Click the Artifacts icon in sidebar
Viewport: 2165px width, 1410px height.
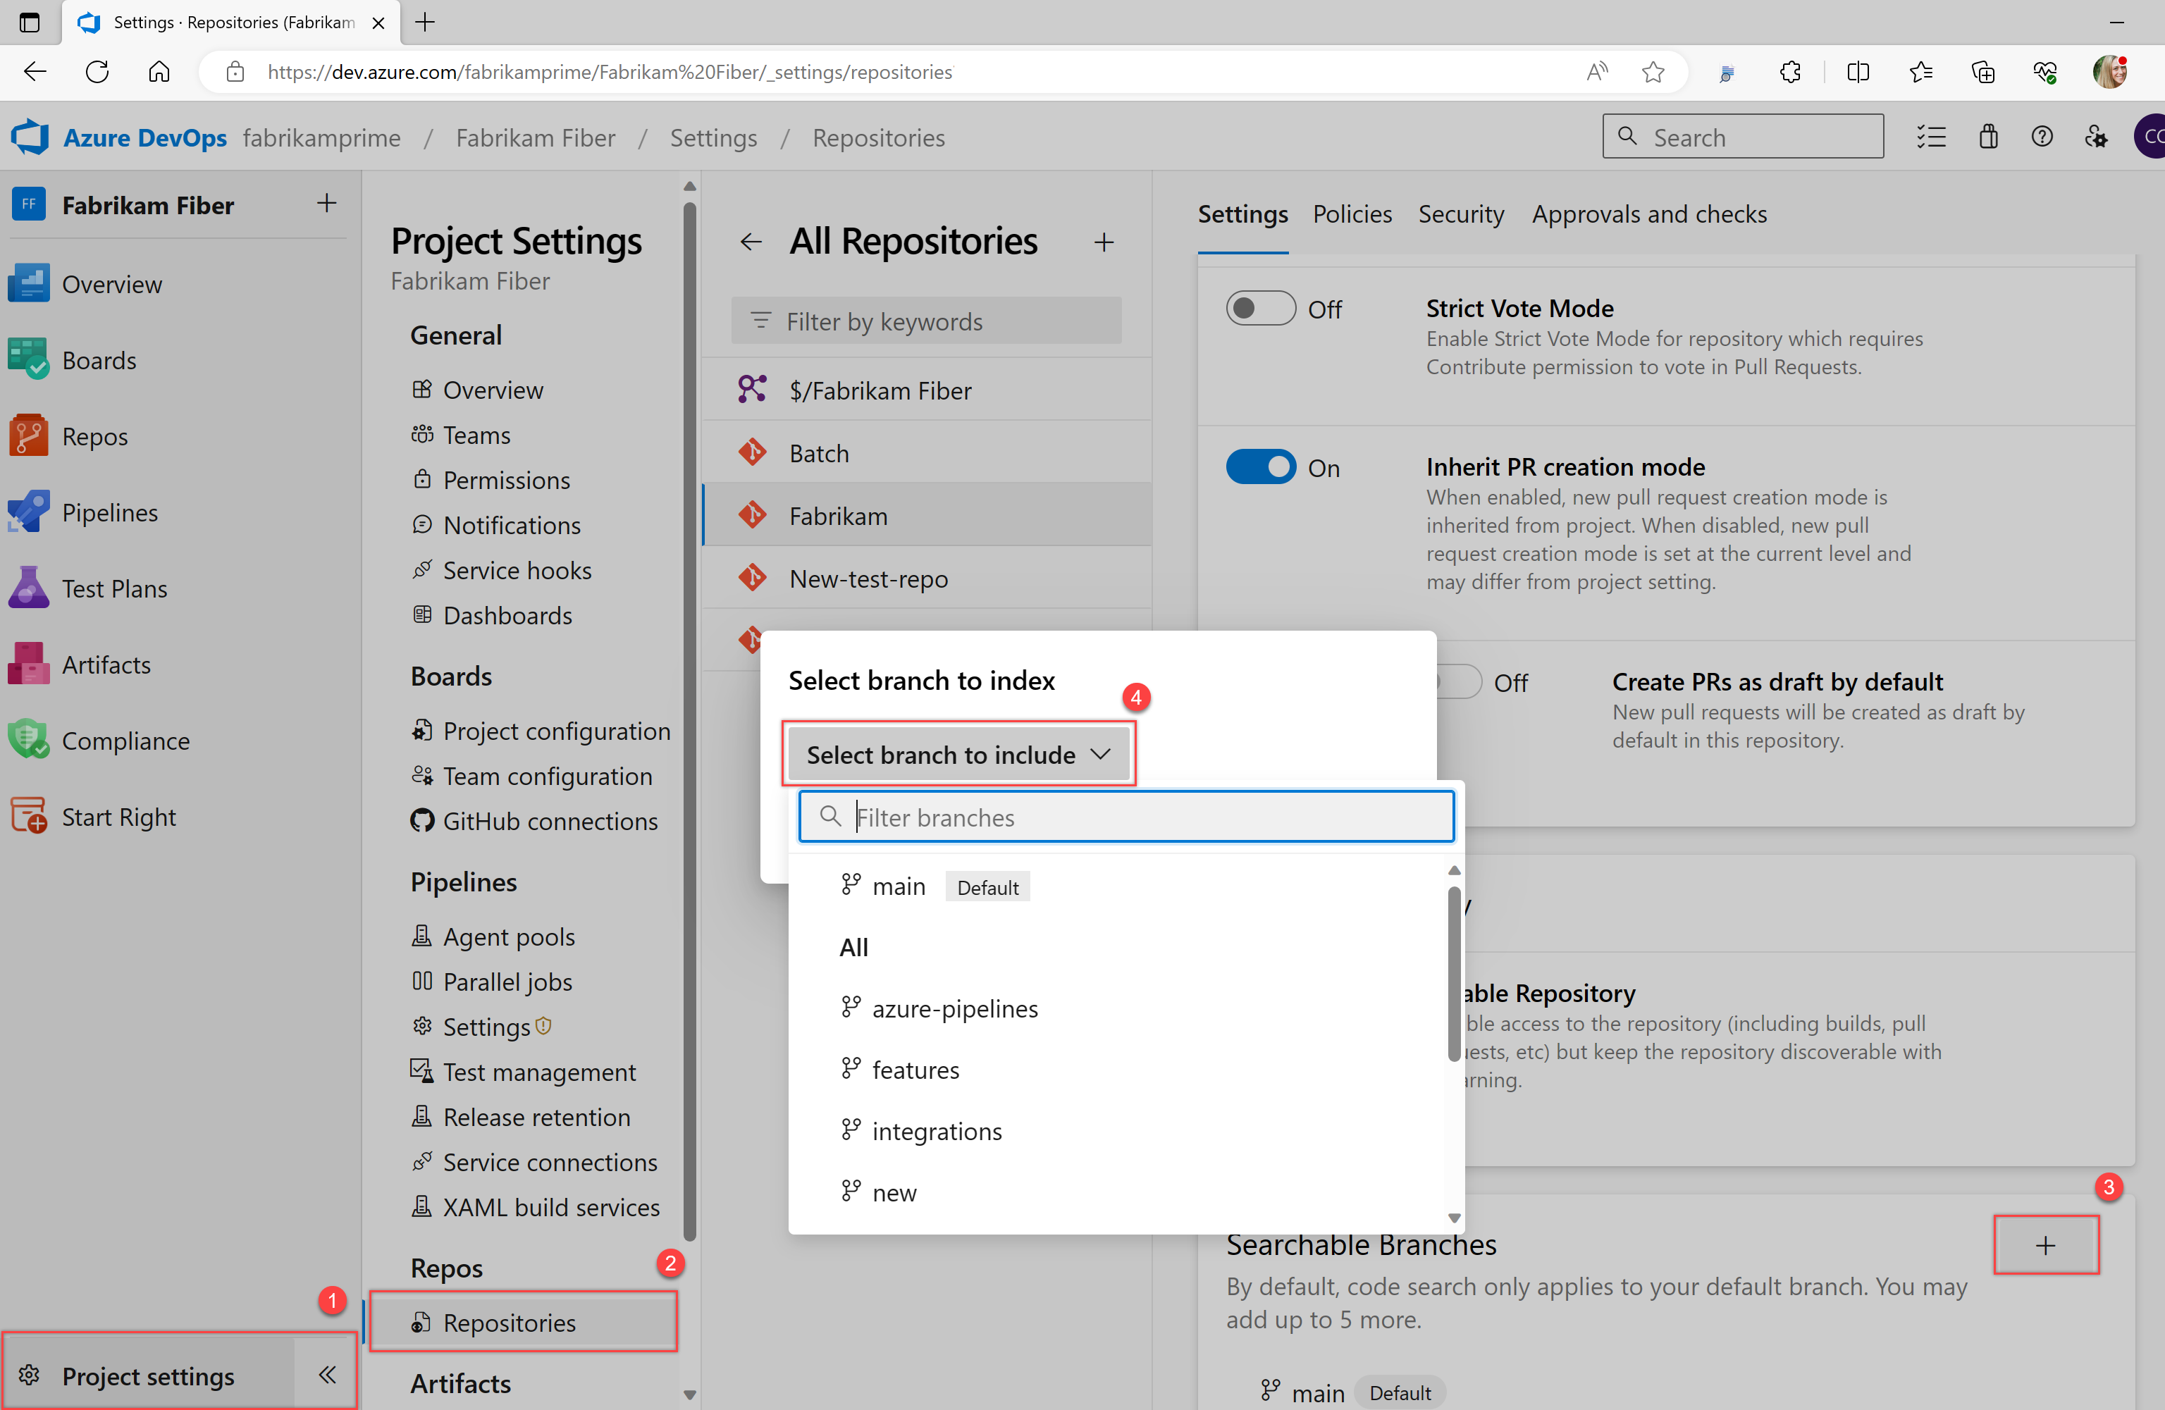pyautogui.click(x=28, y=662)
